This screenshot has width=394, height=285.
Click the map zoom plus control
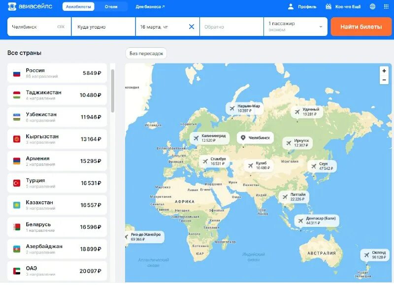[x=384, y=70]
